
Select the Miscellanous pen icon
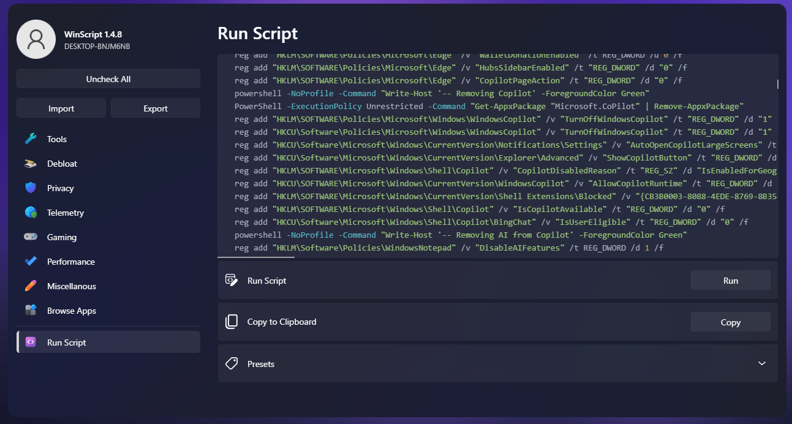point(32,286)
